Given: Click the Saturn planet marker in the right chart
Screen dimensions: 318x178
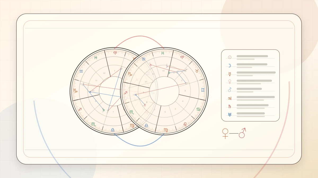Looking at the screenshot, I should coord(151,65).
